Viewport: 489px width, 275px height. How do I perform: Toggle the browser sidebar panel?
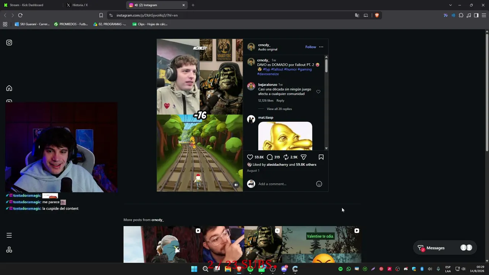(476, 15)
